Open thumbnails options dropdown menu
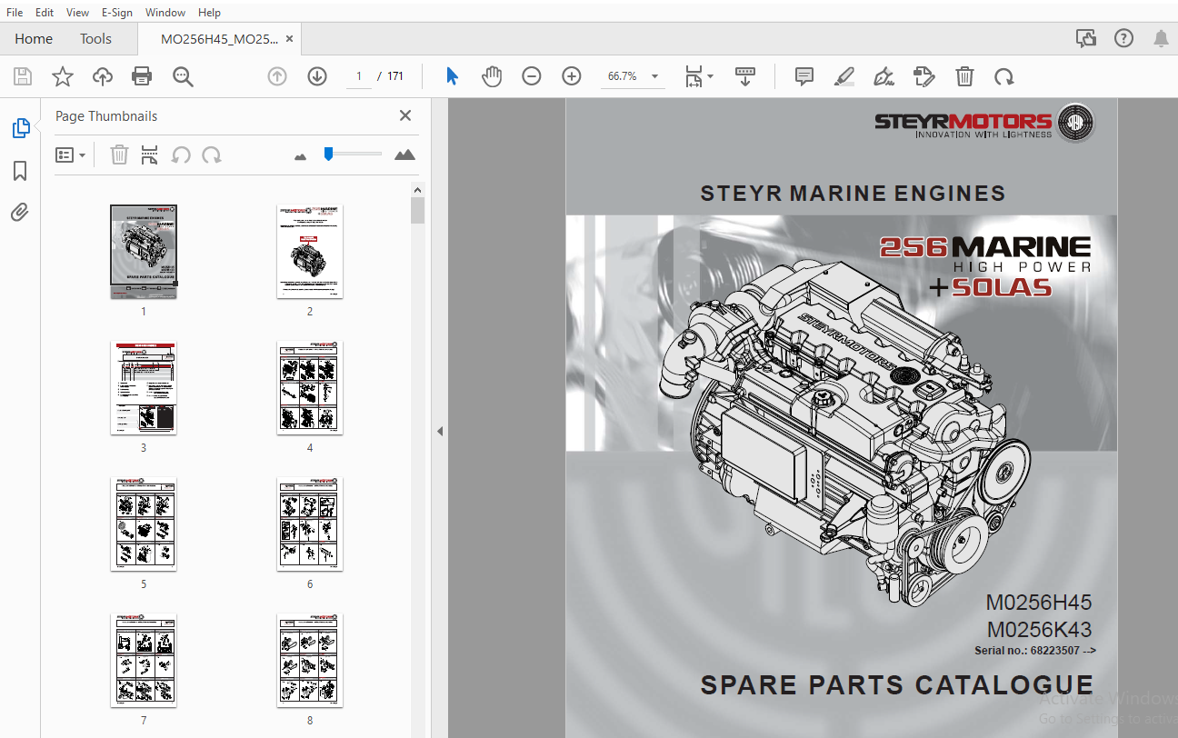1178x738 pixels. [71, 155]
